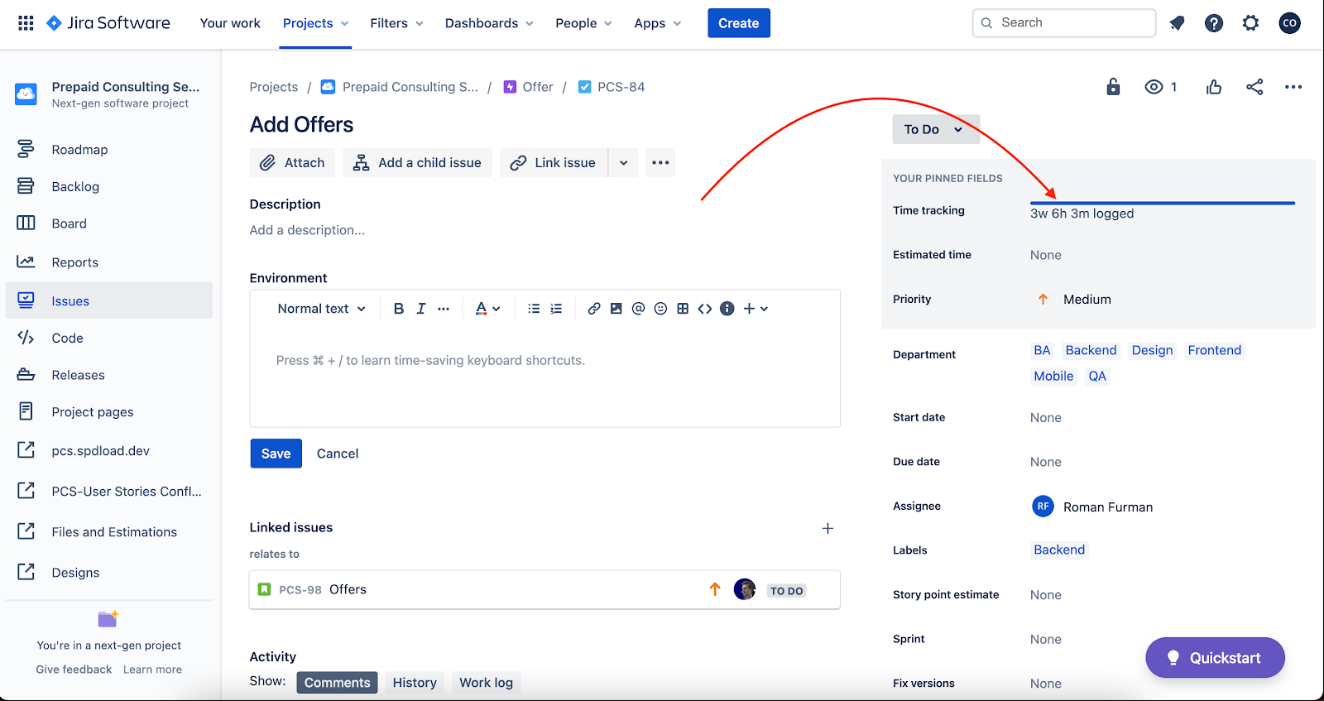The image size is (1324, 701).
Task: Open the help question mark icon
Action: 1214,23
